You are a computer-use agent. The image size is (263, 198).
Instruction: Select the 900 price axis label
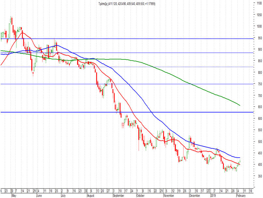260,49
